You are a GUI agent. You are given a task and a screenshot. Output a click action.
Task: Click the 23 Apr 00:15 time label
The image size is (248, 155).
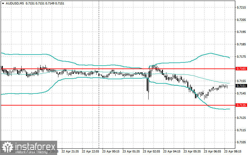pyautogui.click(x=111, y=152)
